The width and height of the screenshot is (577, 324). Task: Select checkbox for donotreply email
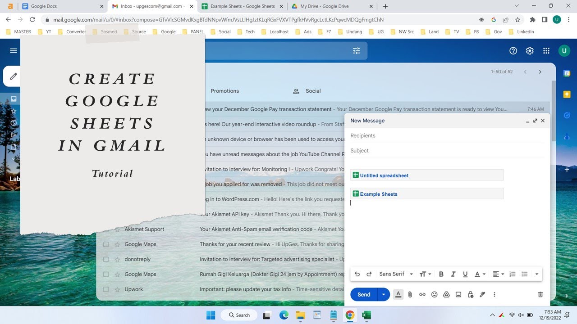tap(106, 259)
